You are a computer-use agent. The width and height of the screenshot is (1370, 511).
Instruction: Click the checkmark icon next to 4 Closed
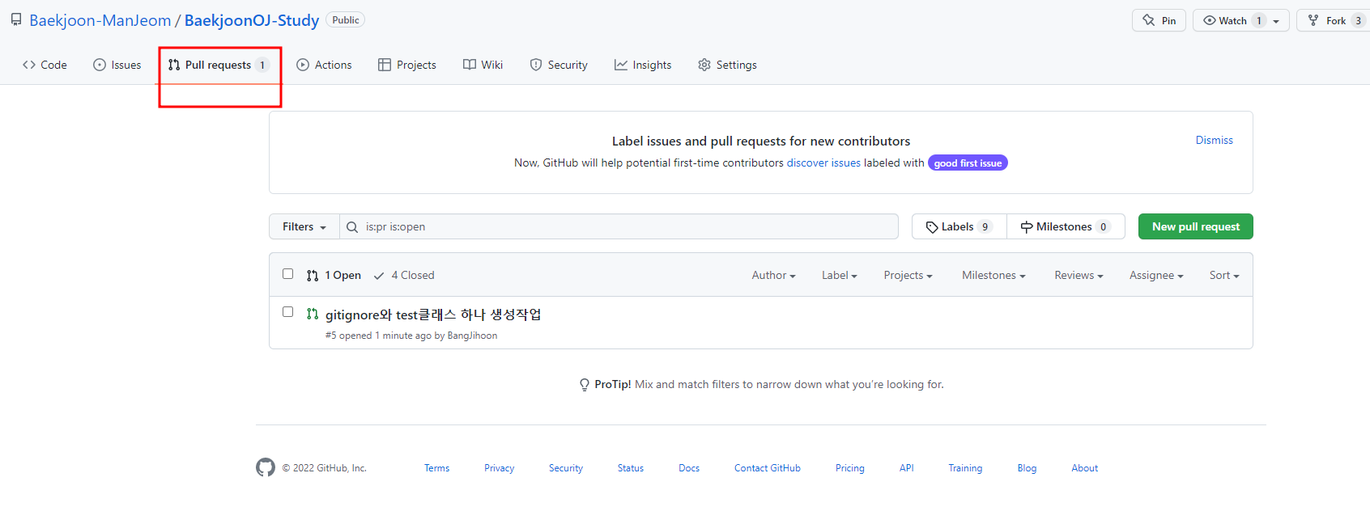pyautogui.click(x=379, y=276)
